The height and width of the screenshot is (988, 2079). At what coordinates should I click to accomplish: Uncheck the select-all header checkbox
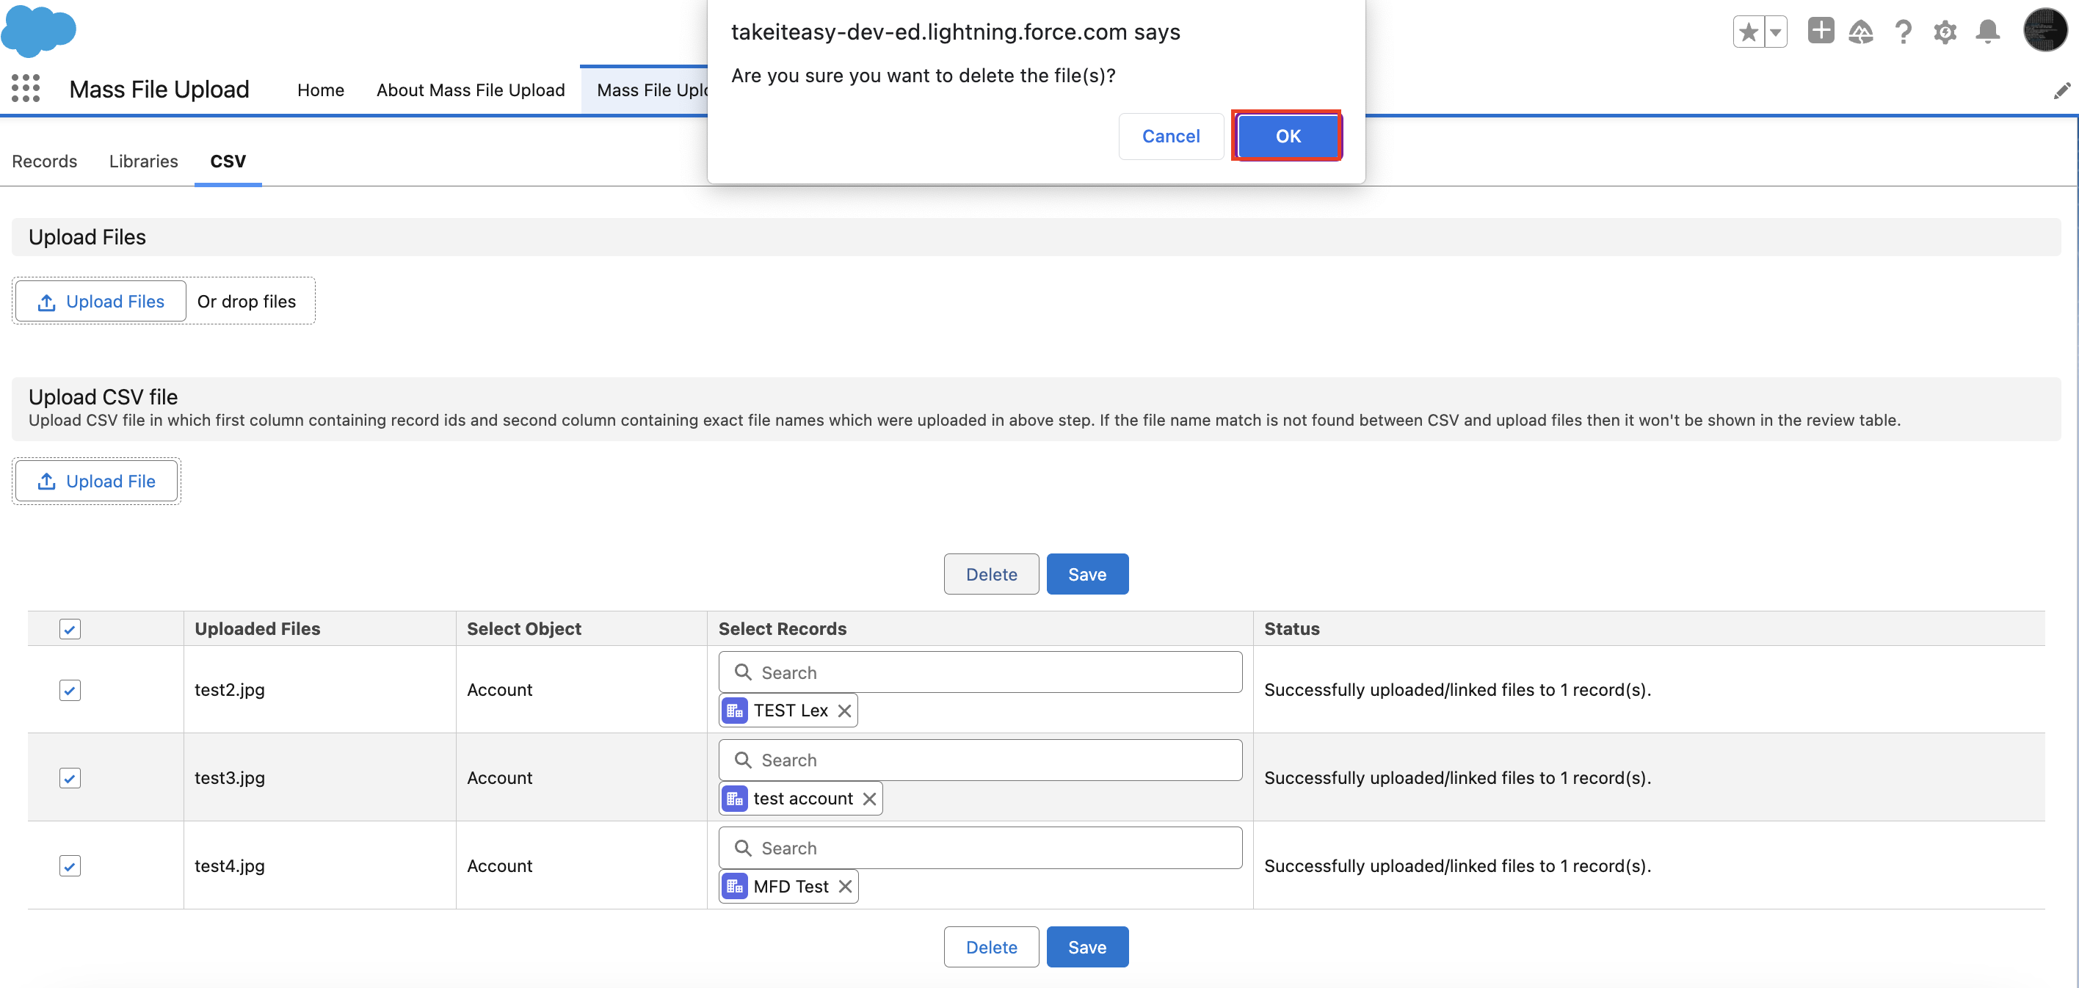70,629
